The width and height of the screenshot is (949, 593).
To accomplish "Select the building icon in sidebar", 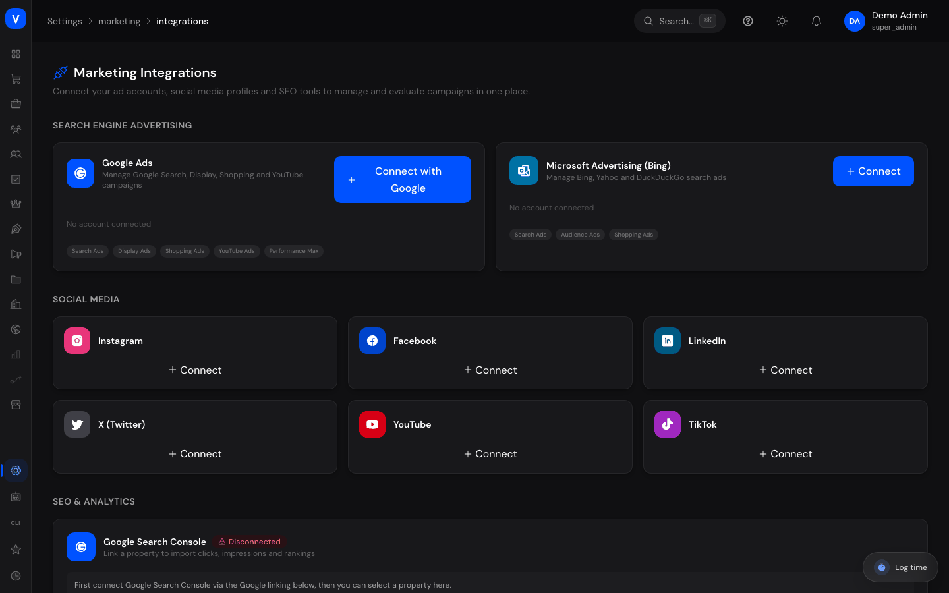I will (x=16, y=304).
